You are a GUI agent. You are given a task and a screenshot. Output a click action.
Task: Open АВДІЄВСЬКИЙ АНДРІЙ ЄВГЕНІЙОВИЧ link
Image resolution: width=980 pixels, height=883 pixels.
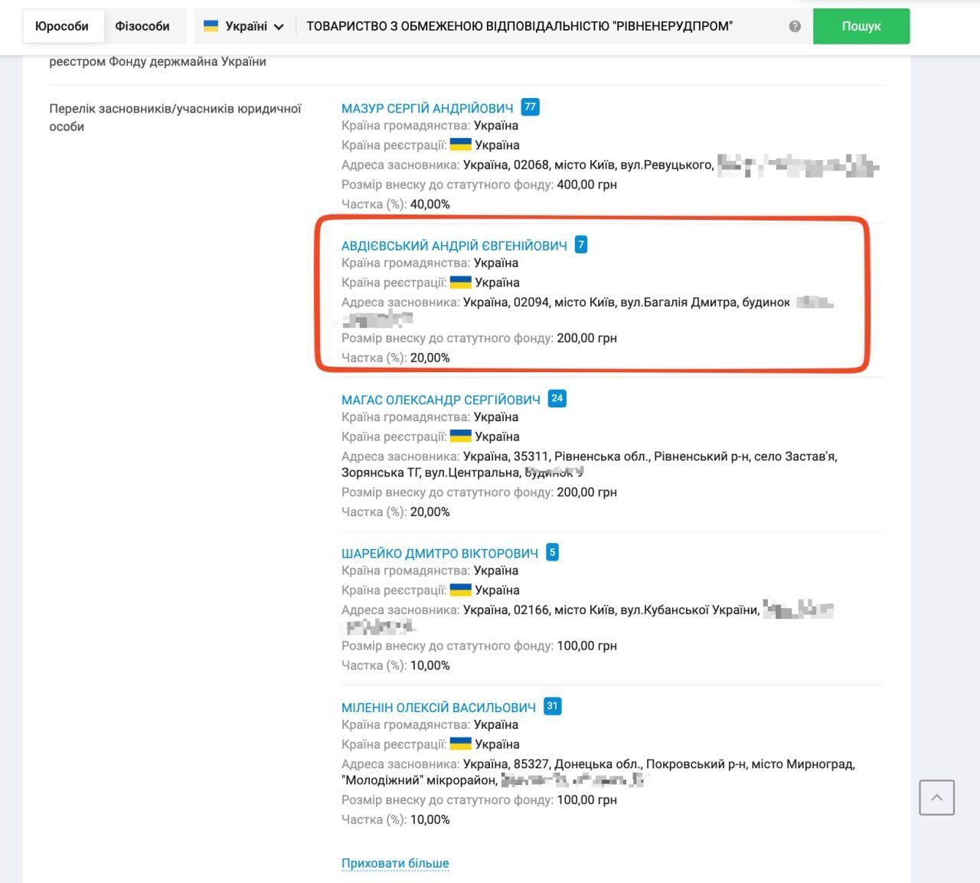pyautogui.click(x=454, y=246)
